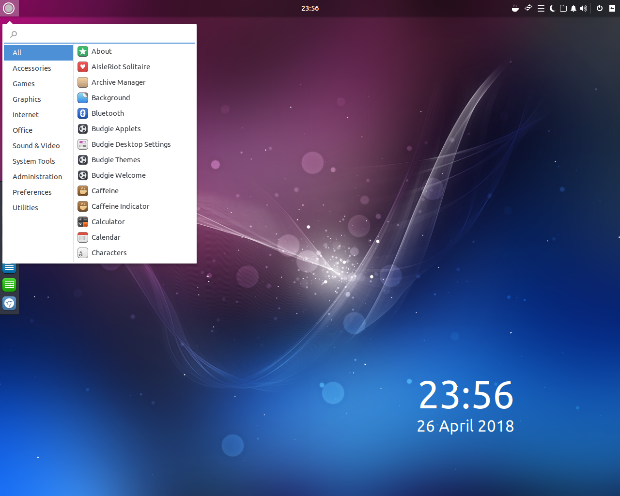
Task: Launch the Caffeine app entry
Action: 135,191
